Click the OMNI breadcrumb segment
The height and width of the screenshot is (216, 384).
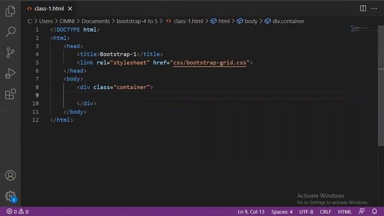pos(67,22)
